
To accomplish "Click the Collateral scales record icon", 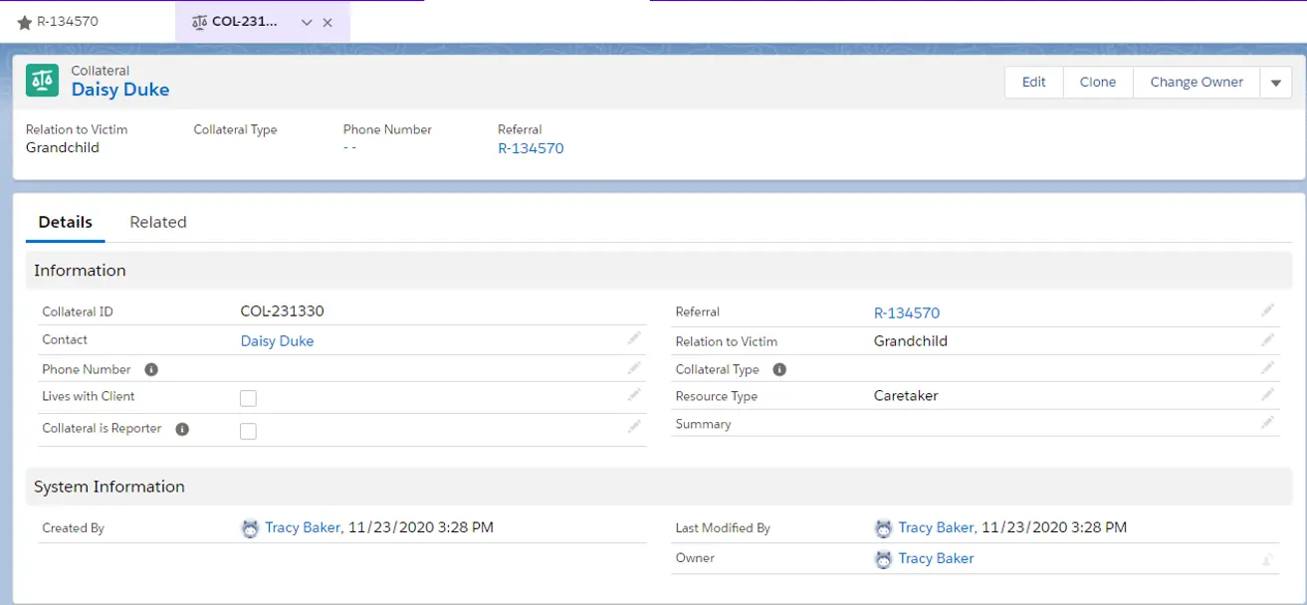I will click(42, 81).
